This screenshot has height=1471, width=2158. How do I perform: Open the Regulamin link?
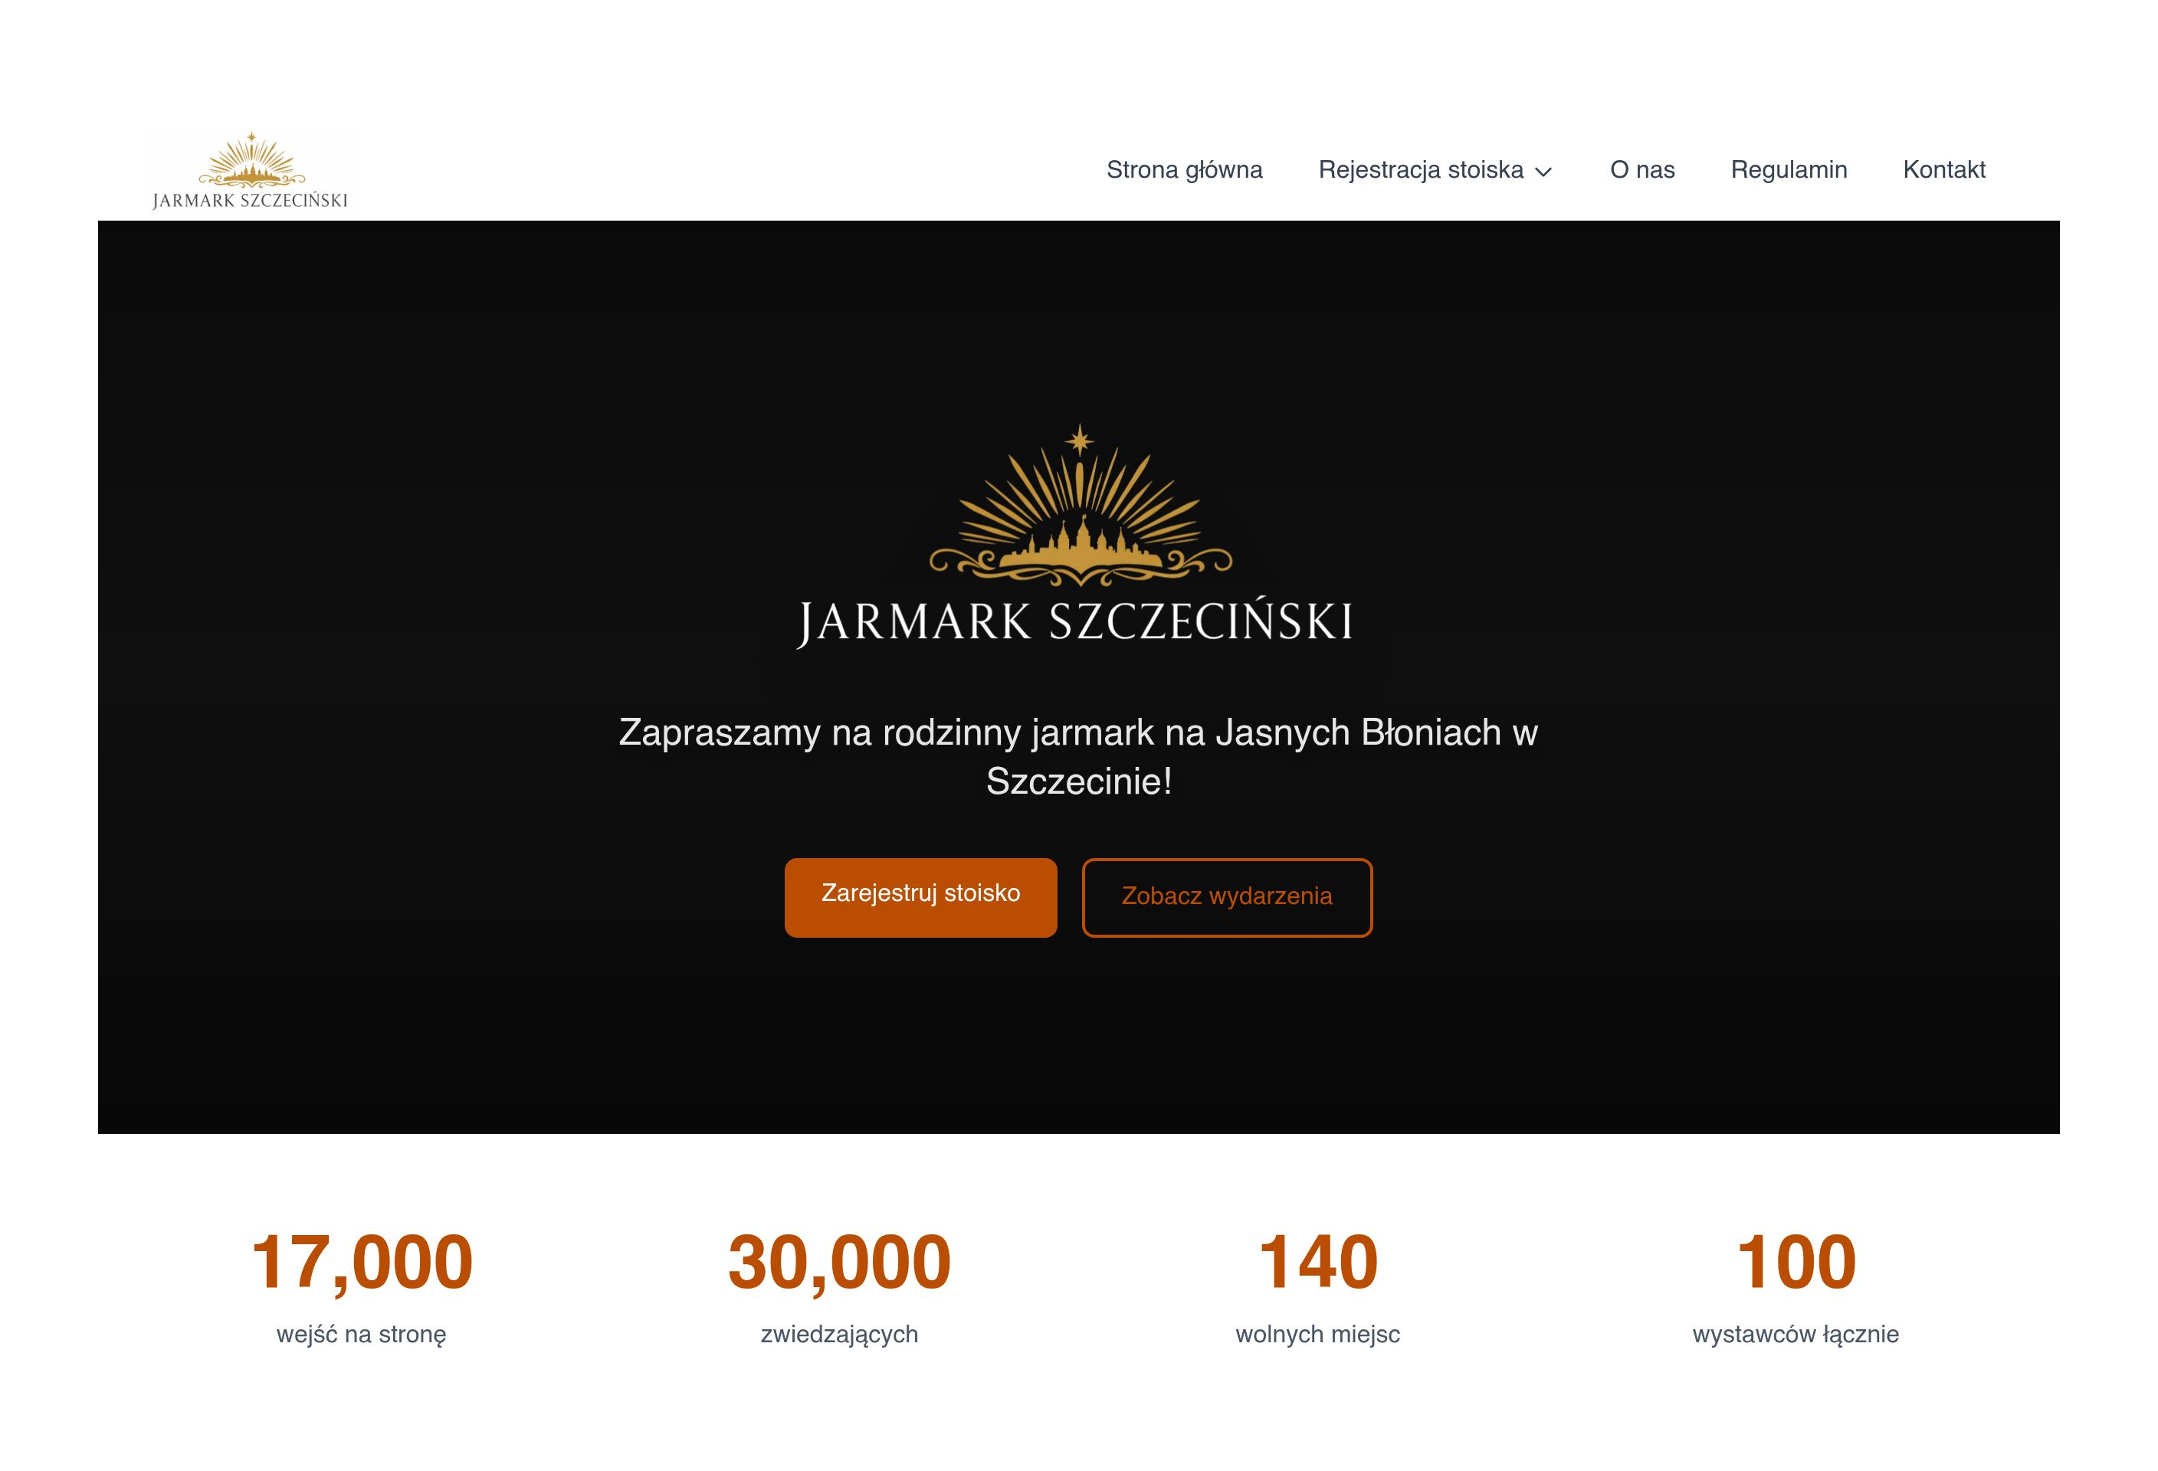coord(1789,170)
